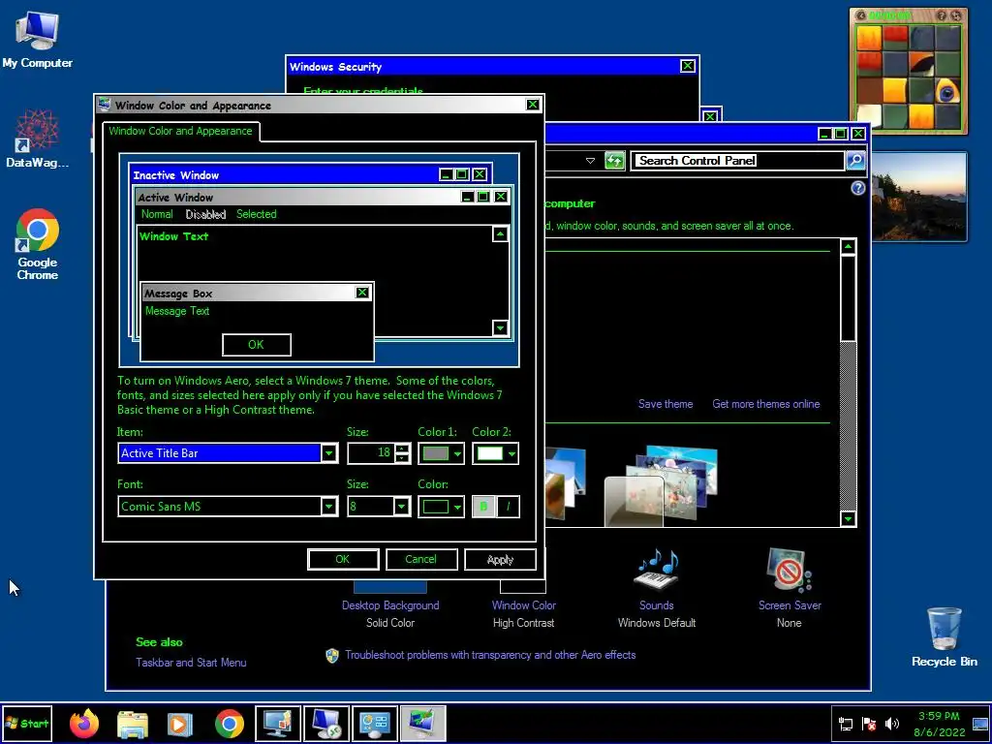Image resolution: width=992 pixels, height=744 pixels.
Task: Click the blue help icon in Control Panel
Action: [858, 188]
